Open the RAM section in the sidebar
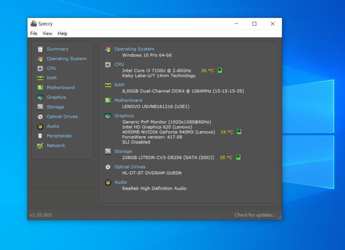 [x=51, y=78]
